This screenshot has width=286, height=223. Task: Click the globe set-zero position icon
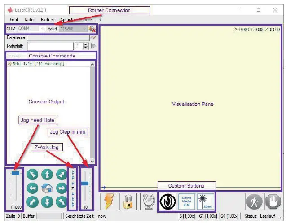pos(148,201)
